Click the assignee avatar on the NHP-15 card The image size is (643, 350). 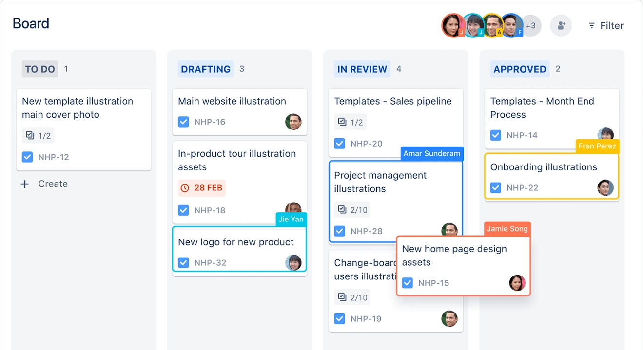[x=517, y=282]
